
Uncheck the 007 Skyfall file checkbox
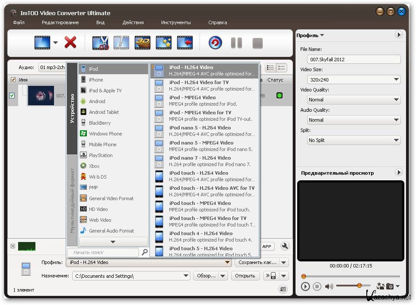click(x=12, y=95)
